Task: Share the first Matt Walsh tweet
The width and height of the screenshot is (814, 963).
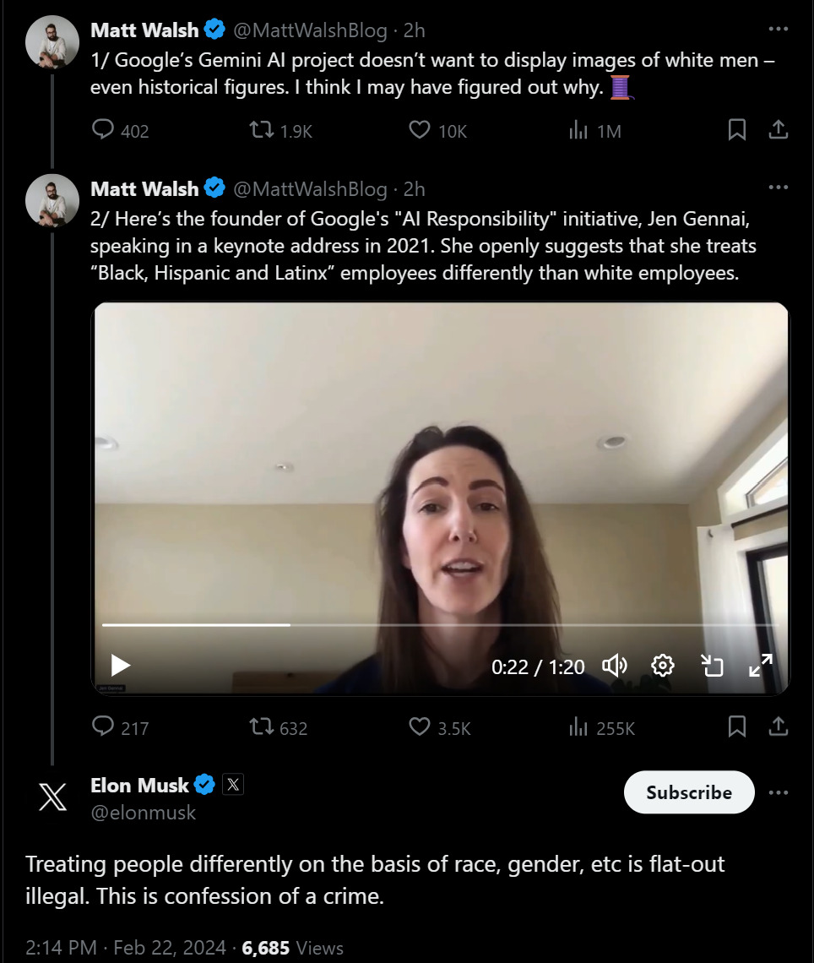Action: 779,130
